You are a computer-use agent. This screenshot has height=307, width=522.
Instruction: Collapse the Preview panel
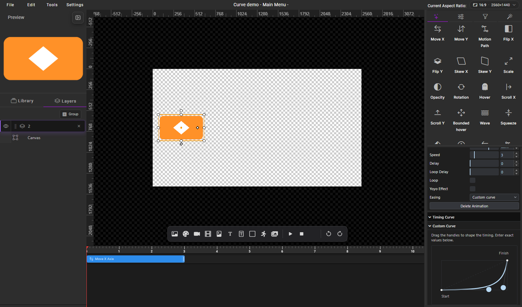point(78,18)
